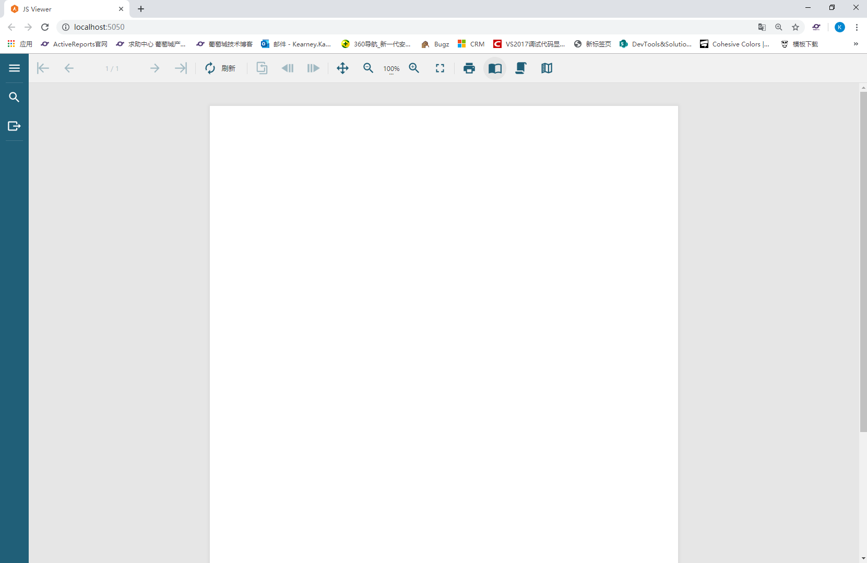Click the 刷新 refresh button
This screenshot has width=867, height=563.
220,68
